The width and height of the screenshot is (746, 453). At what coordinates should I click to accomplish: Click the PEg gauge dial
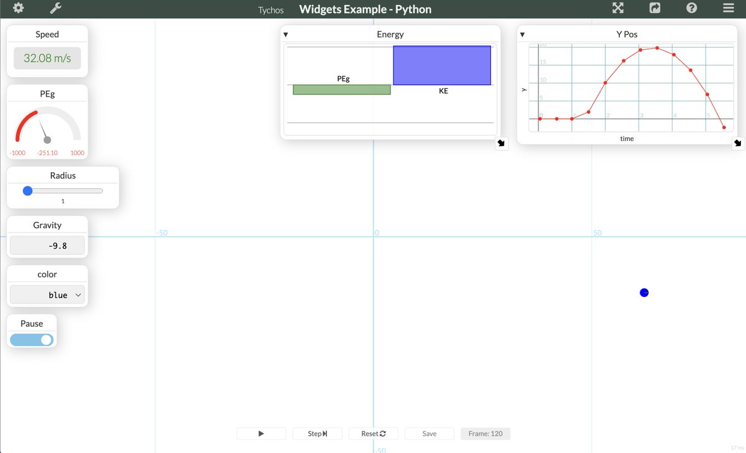click(x=47, y=126)
